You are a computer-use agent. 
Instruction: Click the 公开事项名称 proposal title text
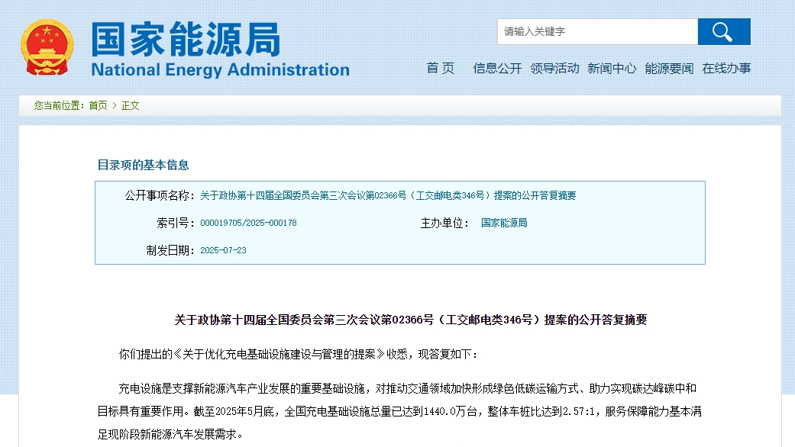[388, 196]
